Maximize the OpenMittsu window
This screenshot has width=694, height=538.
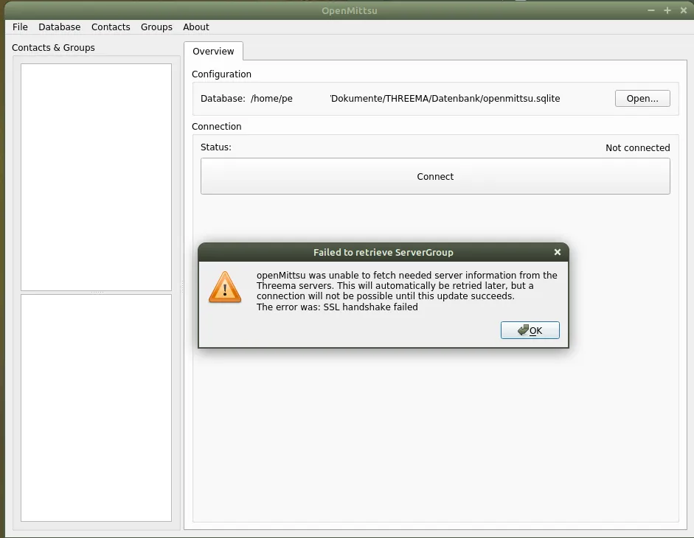click(x=667, y=10)
